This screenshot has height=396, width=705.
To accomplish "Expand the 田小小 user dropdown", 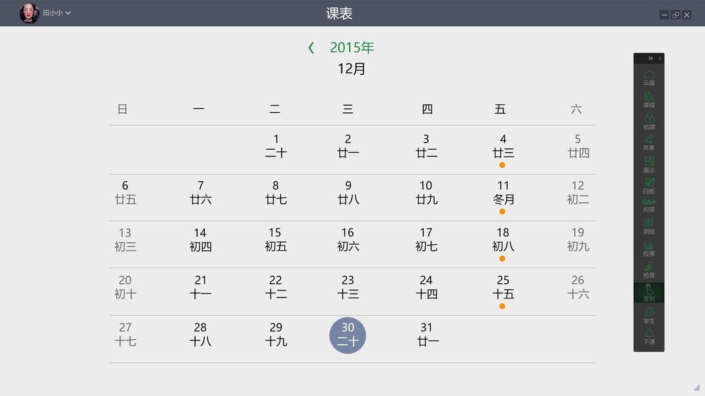I will point(68,13).
